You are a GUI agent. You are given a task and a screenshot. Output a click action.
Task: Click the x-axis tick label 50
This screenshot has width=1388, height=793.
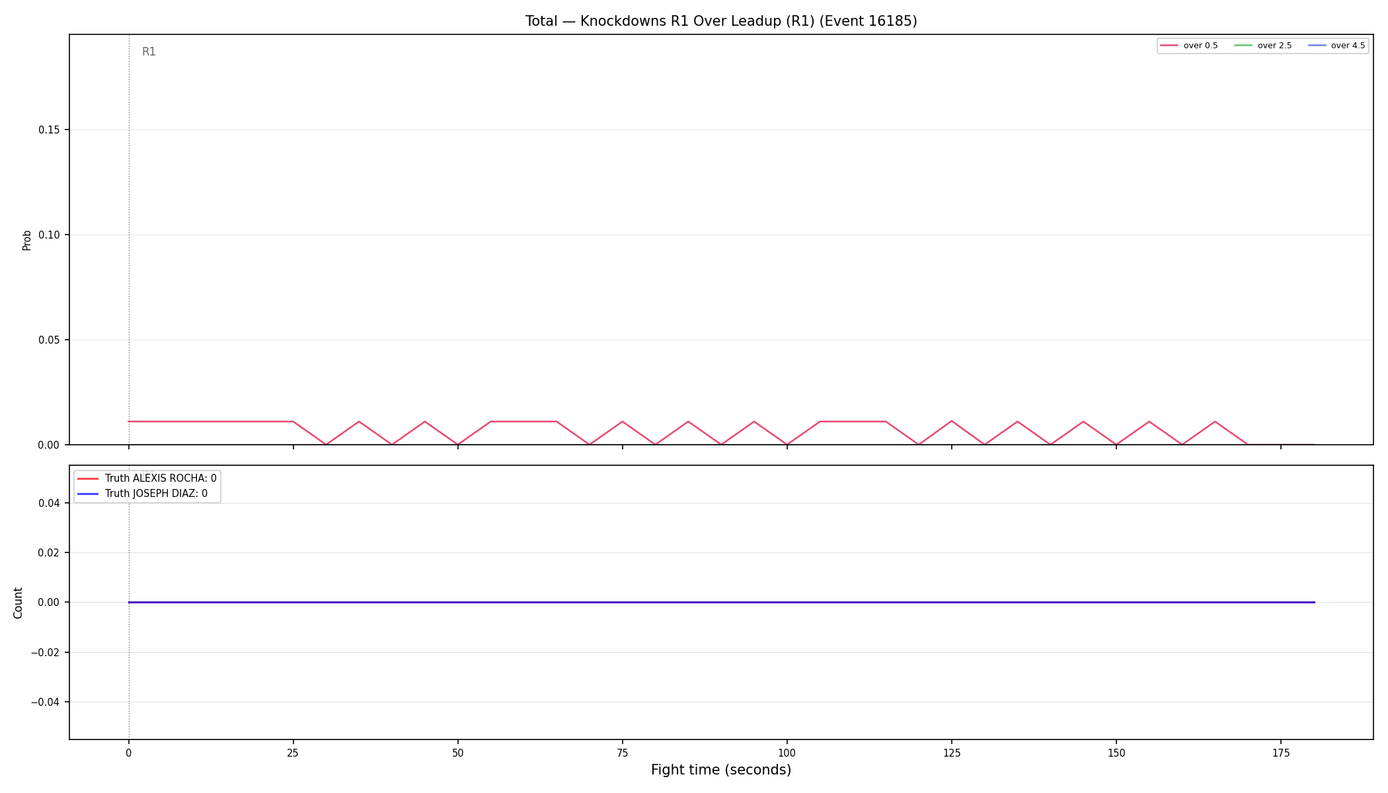pyautogui.click(x=457, y=753)
